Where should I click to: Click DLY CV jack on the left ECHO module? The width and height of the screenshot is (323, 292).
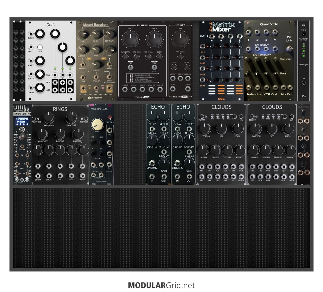(x=152, y=129)
